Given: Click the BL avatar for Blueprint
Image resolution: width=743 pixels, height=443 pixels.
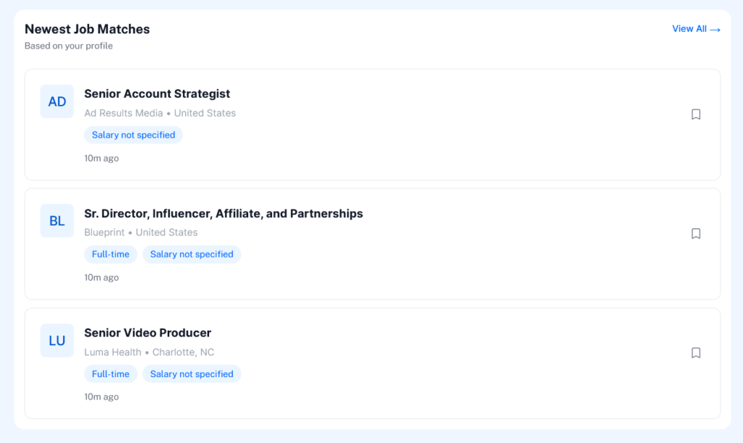Looking at the screenshot, I should (x=57, y=220).
